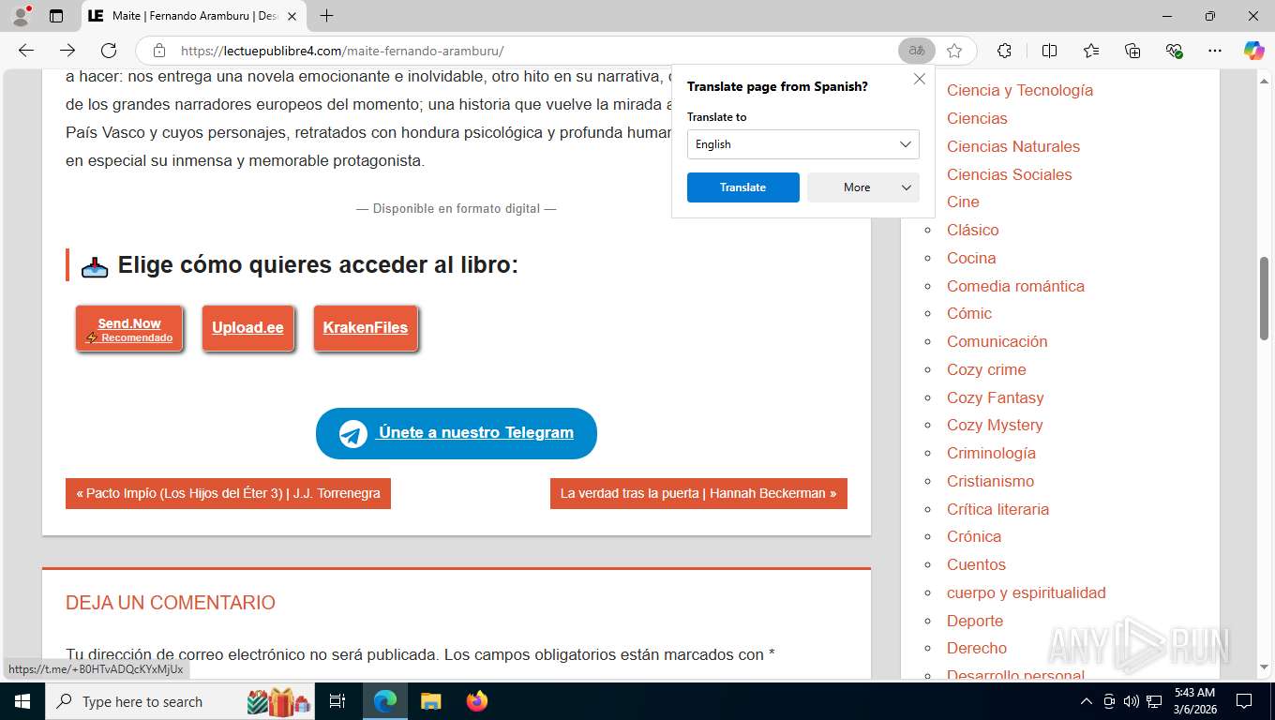
Task: Download via KrakenFiles button
Action: coord(366,328)
